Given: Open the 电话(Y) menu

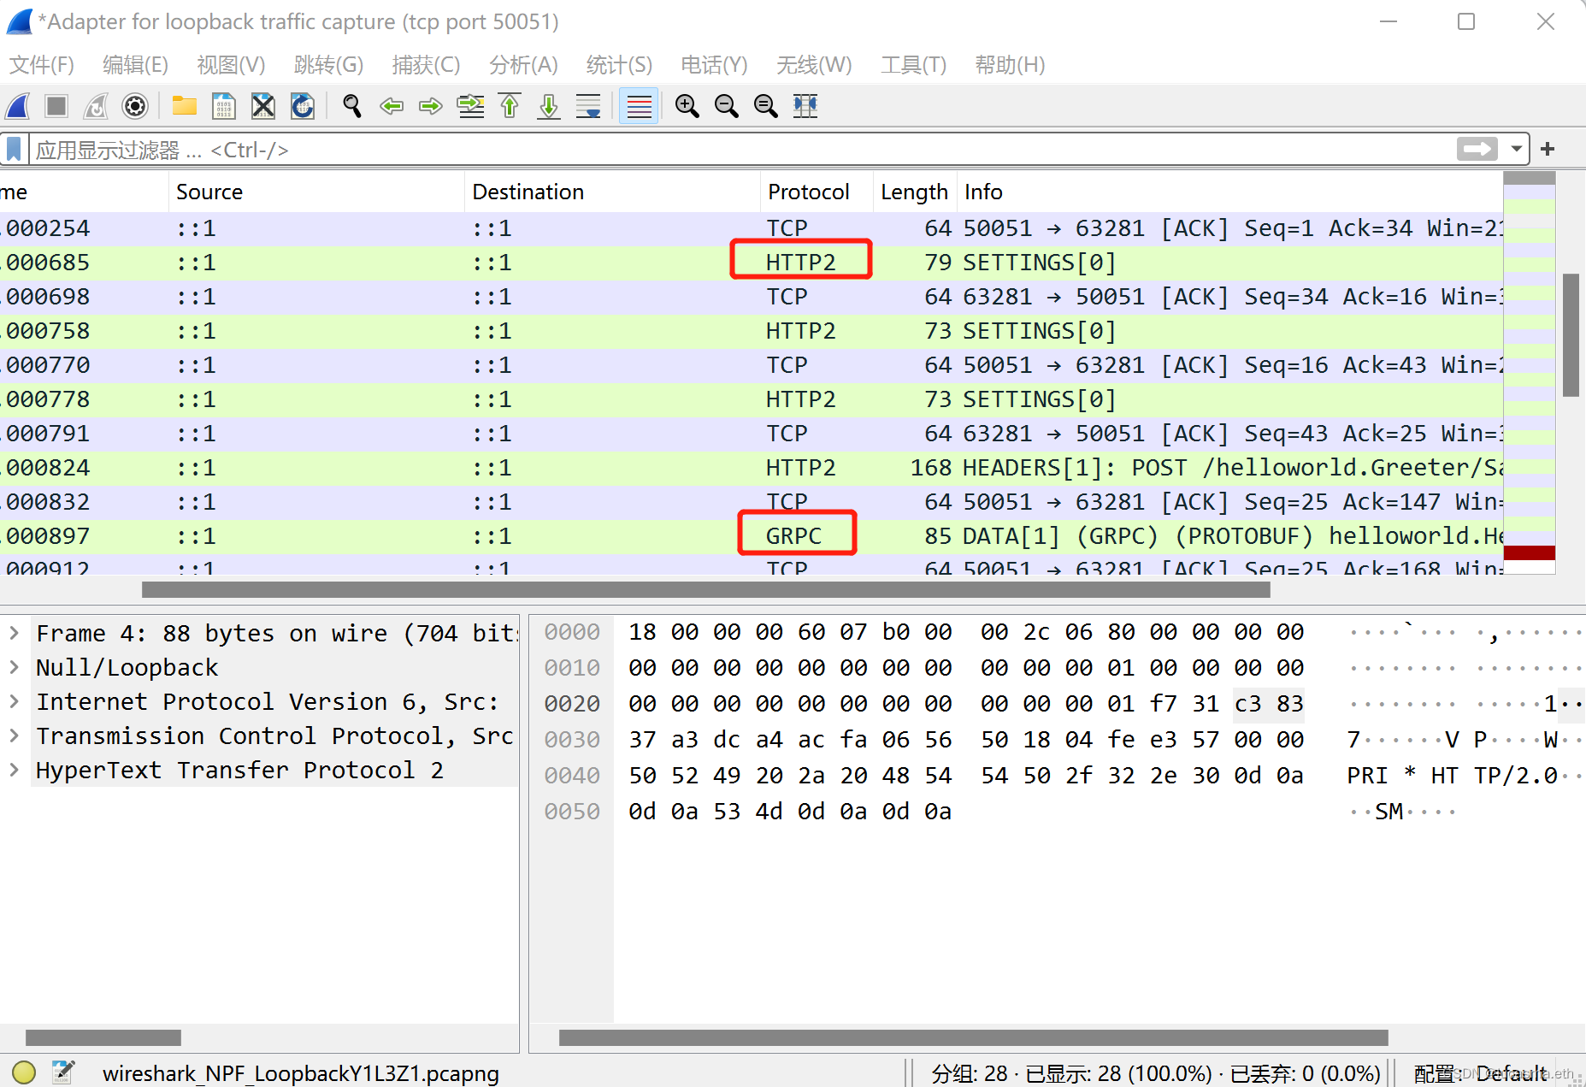Looking at the screenshot, I should coord(714,65).
